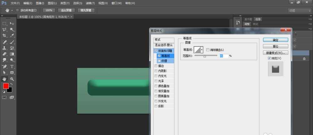Click the 新建样式 new style button
Viewport: 313px width, 135px height.
[275, 52]
